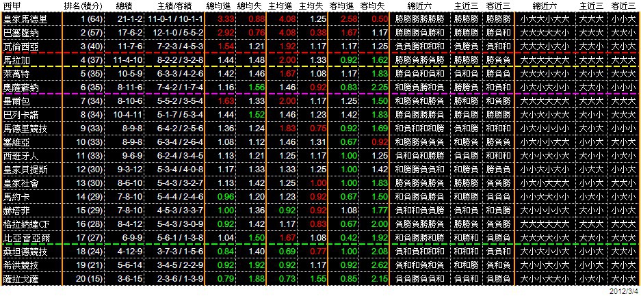Click the 2012/3/4 date text
Screen dimensions: 641x296
coord(624,291)
